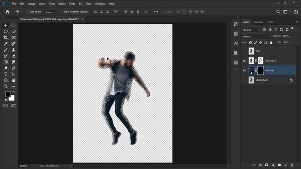This screenshot has height=169, width=301.
Task: Click the Share icon
Action: [x=296, y=12]
